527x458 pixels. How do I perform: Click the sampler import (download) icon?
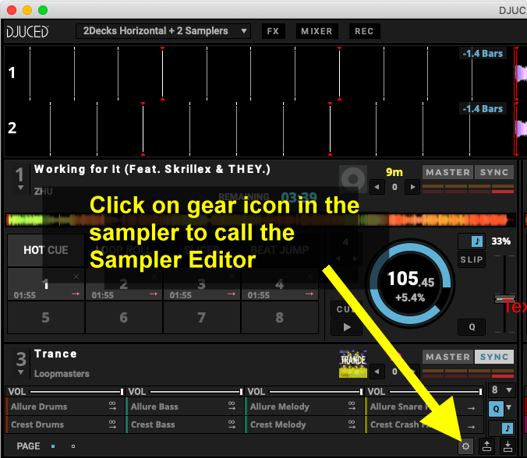tap(508, 446)
